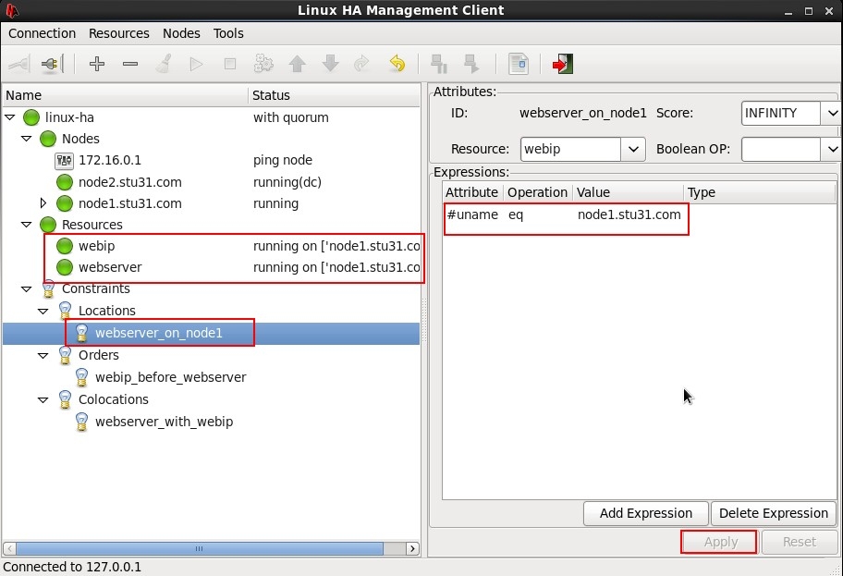Click the green status icon beside webserver
This screenshot has width=843, height=576.
pos(65,267)
